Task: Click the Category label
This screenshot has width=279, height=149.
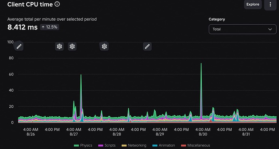Action: [217, 19]
